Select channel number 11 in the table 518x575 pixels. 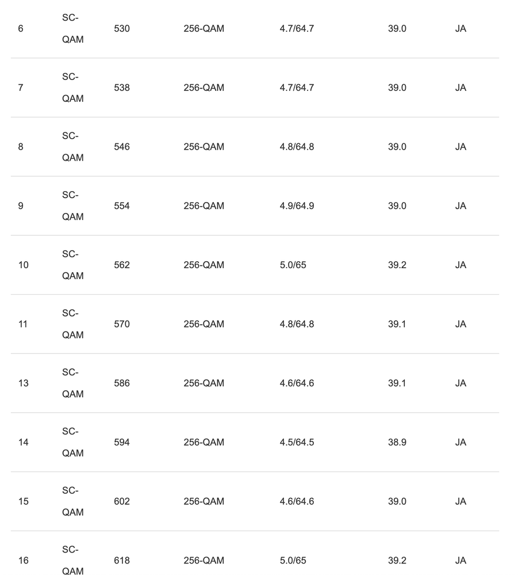pos(23,324)
